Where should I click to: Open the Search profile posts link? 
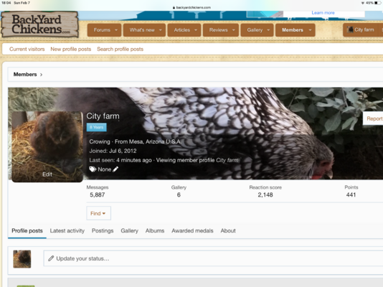[x=120, y=49]
